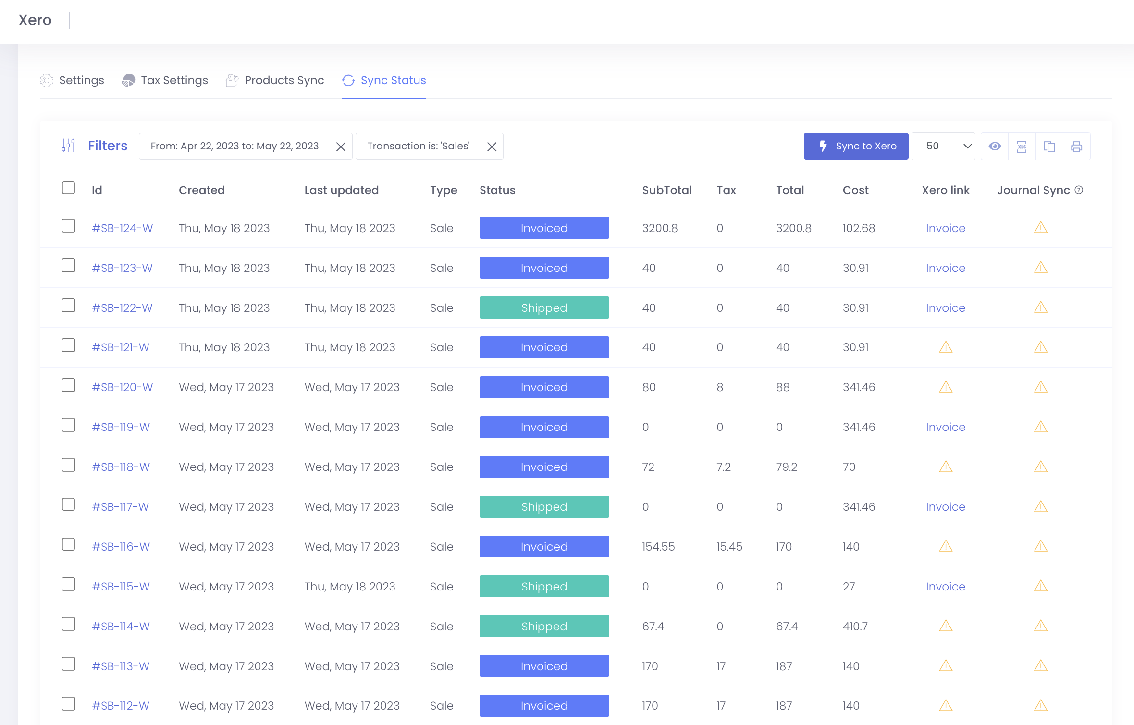Sort by Last updated column header

pyautogui.click(x=342, y=190)
